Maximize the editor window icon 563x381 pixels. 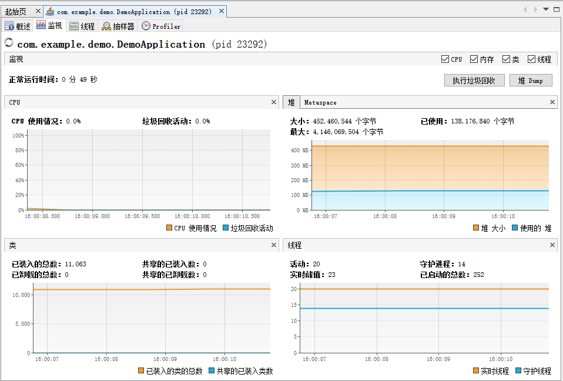coord(556,9)
